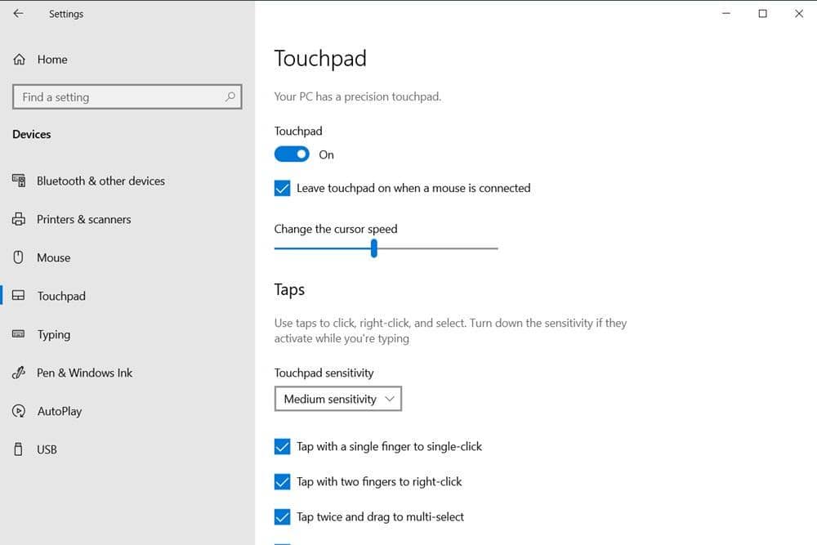Click the Printers & scanners icon
Image resolution: width=817 pixels, height=545 pixels.
point(19,219)
